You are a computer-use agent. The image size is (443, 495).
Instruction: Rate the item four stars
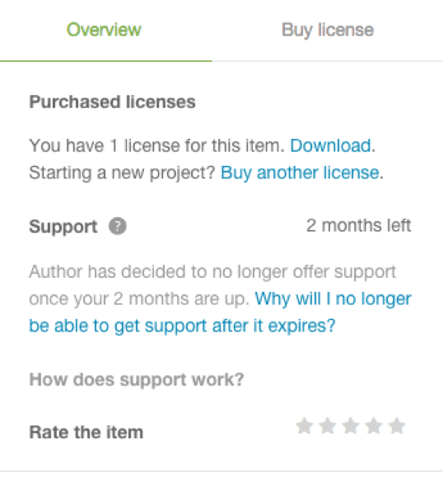pyautogui.click(x=374, y=426)
